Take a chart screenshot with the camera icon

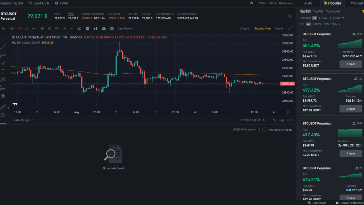point(104,28)
